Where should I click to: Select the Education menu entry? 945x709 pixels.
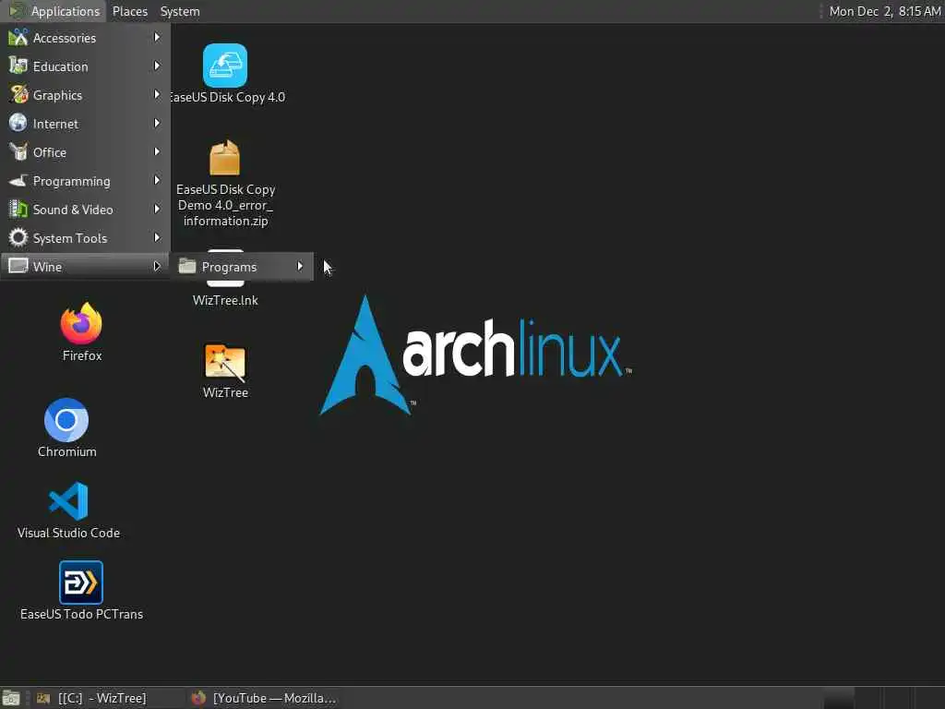tap(85, 66)
